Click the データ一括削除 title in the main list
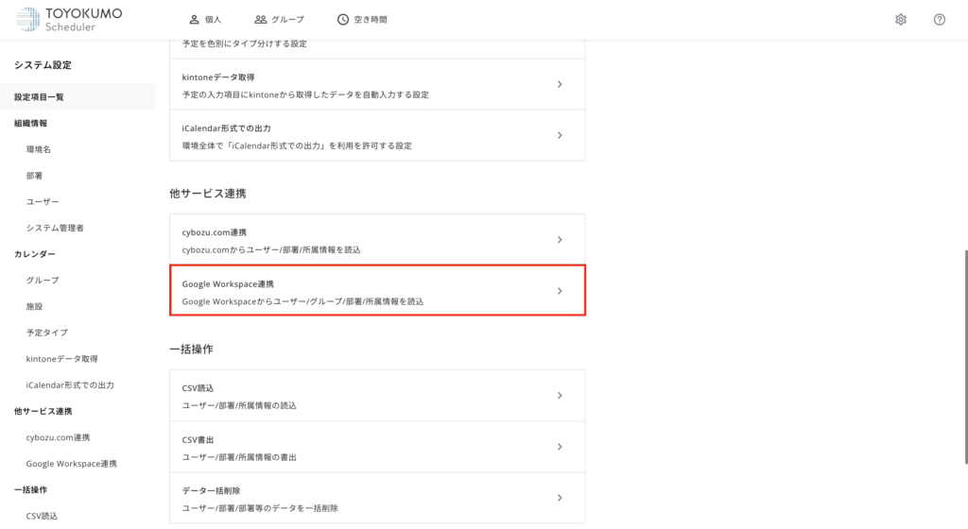 211,491
